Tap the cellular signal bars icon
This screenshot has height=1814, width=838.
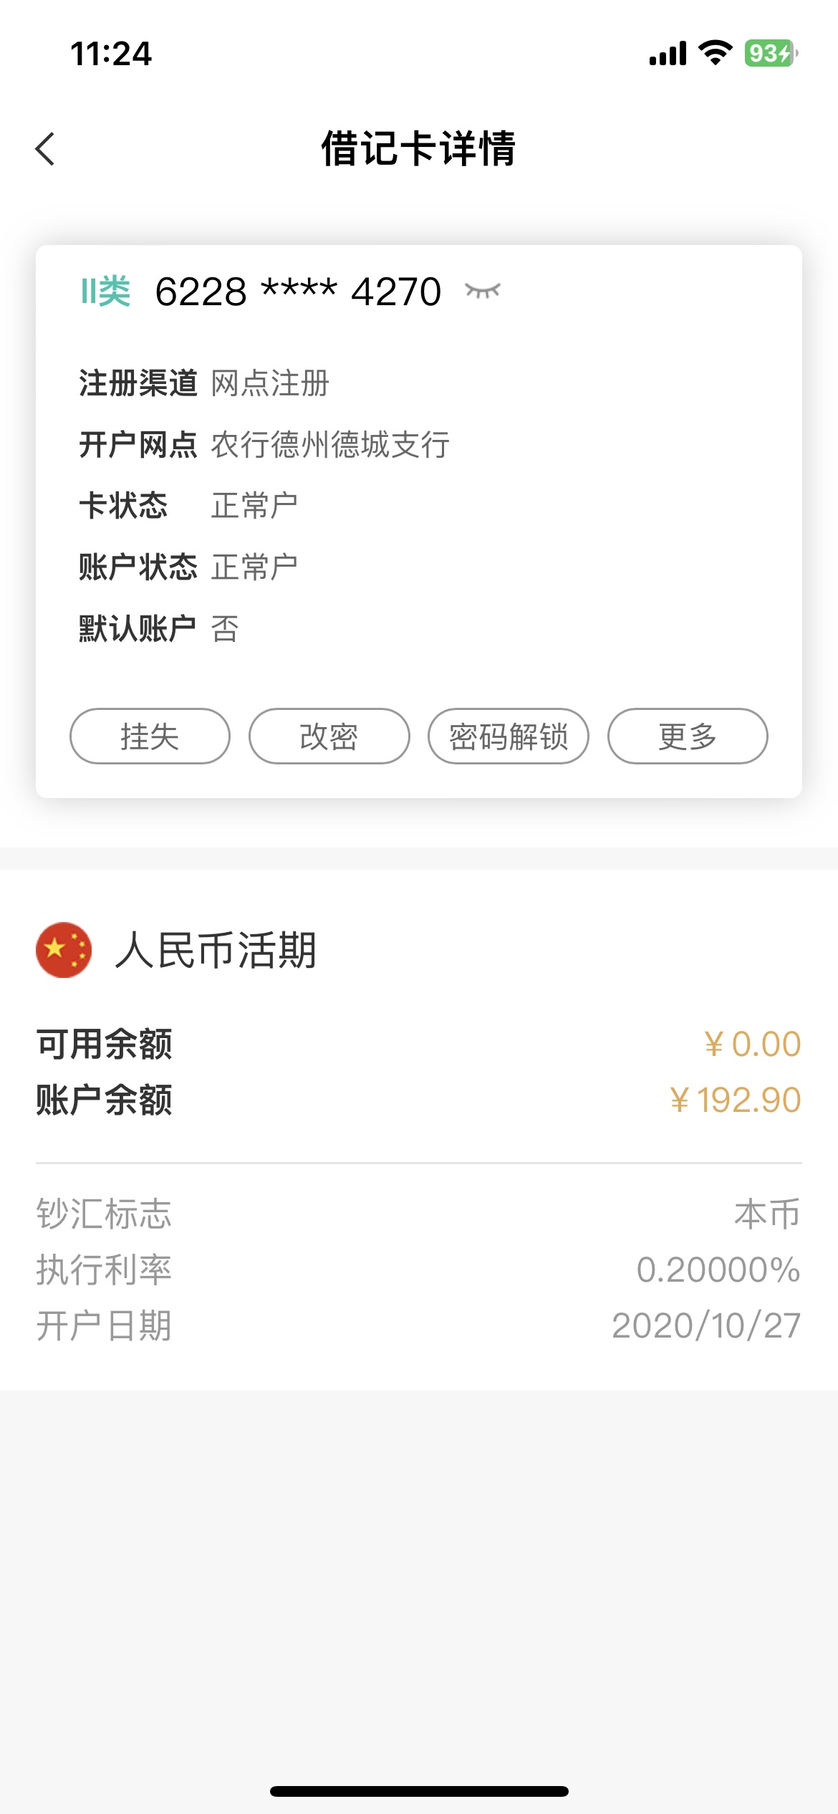pyautogui.click(x=668, y=54)
